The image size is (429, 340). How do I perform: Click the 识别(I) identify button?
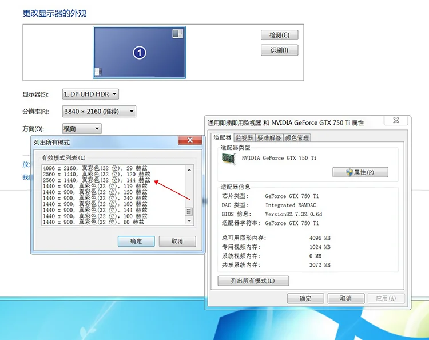(x=279, y=50)
